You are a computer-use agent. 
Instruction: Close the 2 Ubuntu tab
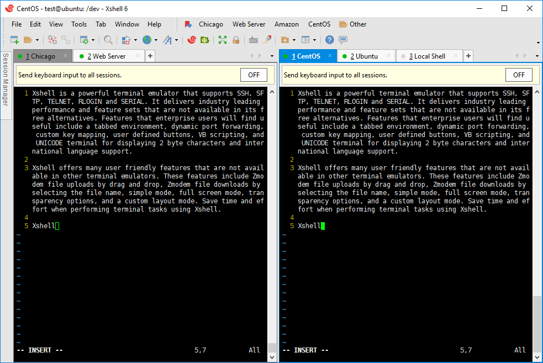click(x=388, y=56)
